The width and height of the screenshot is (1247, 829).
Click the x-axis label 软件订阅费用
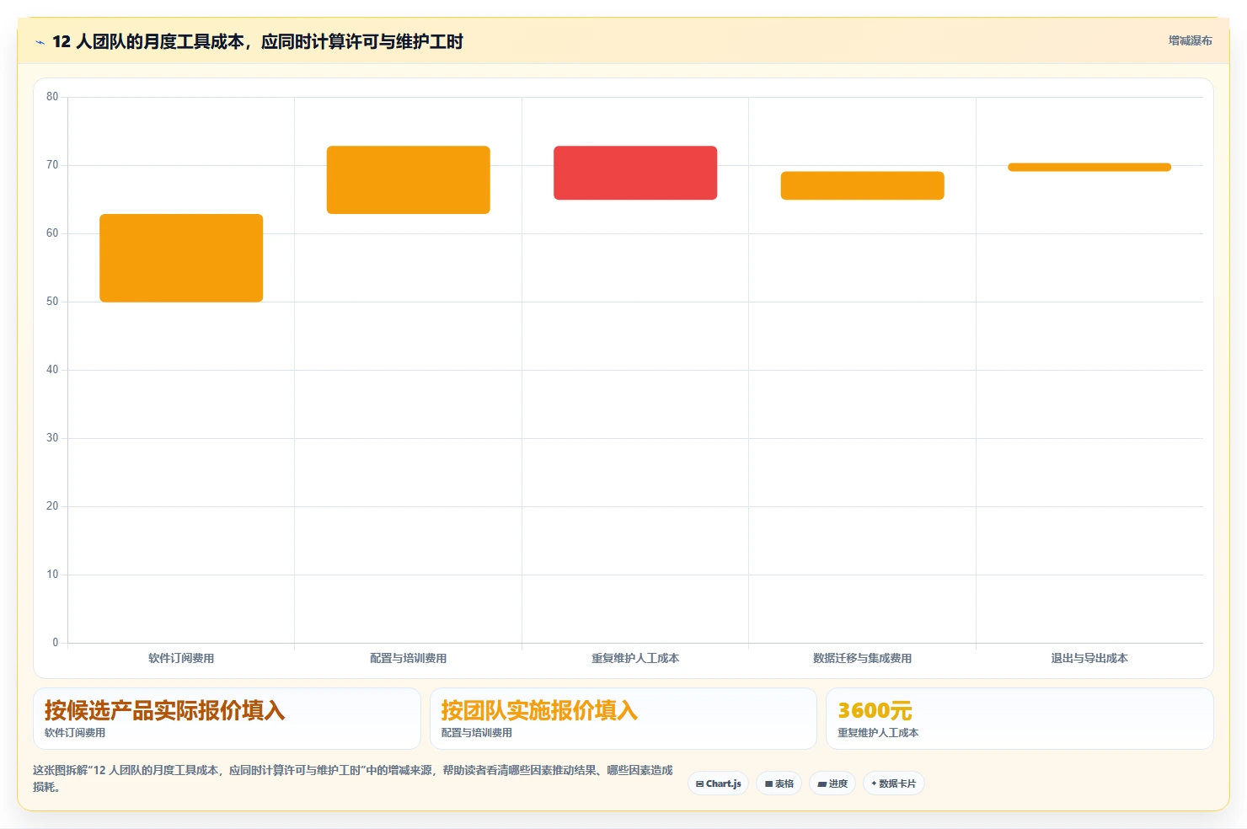coord(181,658)
